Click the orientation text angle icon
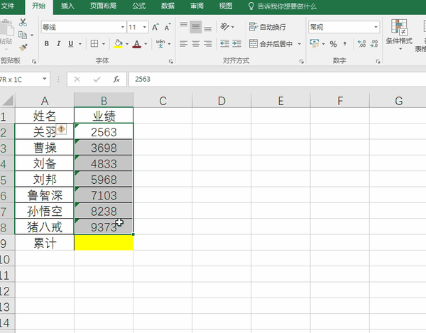This screenshot has height=333, width=426. coord(225,26)
